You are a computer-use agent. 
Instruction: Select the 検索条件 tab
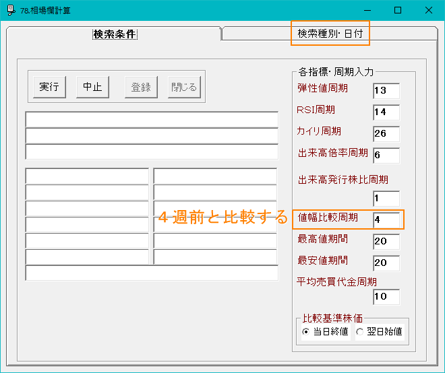pos(115,34)
